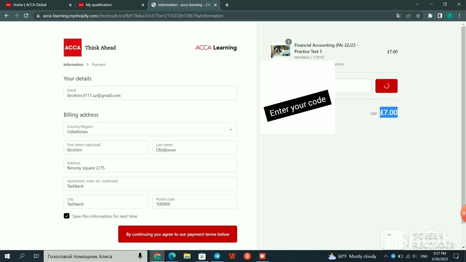Viewport: 466px width, 262px height.
Task: Open the Chrome profile avatar
Action: pyautogui.click(x=450, y=16)
